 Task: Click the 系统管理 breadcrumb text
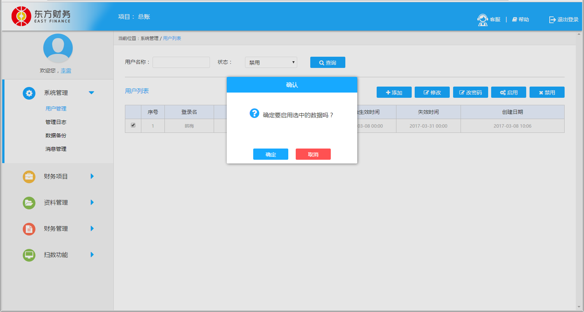(x=150, y=38)
